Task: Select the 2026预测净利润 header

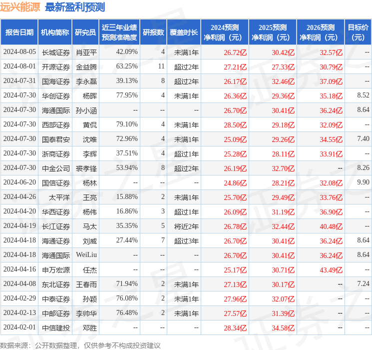Action: click(x=320, y=32)
